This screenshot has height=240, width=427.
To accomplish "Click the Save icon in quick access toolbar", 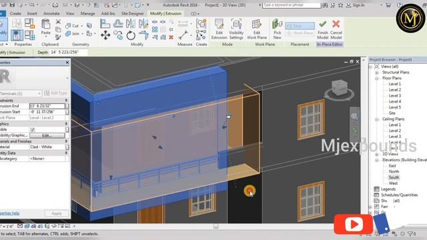I will 12,5.
